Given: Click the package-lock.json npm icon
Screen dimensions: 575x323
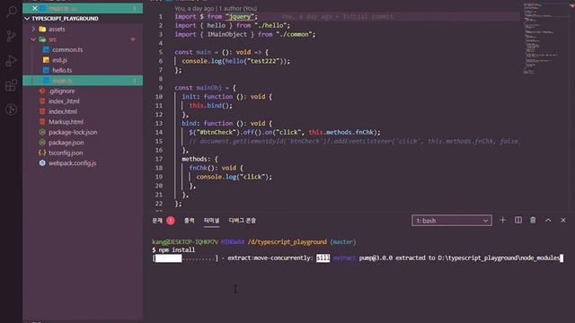Looking at the screenshot, I should click(42, 132).
